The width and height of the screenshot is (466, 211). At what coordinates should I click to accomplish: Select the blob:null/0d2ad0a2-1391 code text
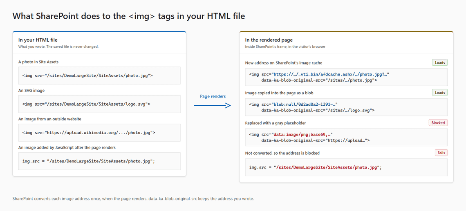point(305,104)
